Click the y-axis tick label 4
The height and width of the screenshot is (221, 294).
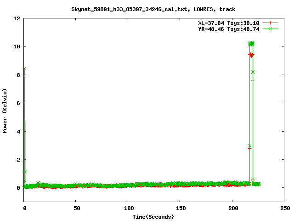pos(18,132)
